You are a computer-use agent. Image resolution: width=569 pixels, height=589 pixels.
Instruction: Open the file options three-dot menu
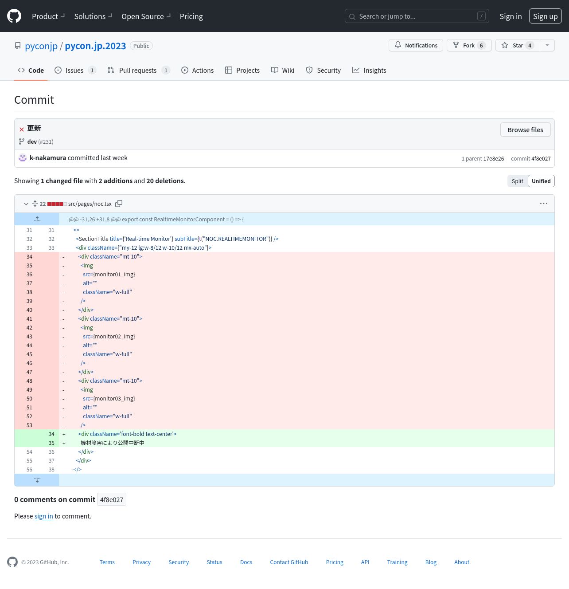point(544,204)
